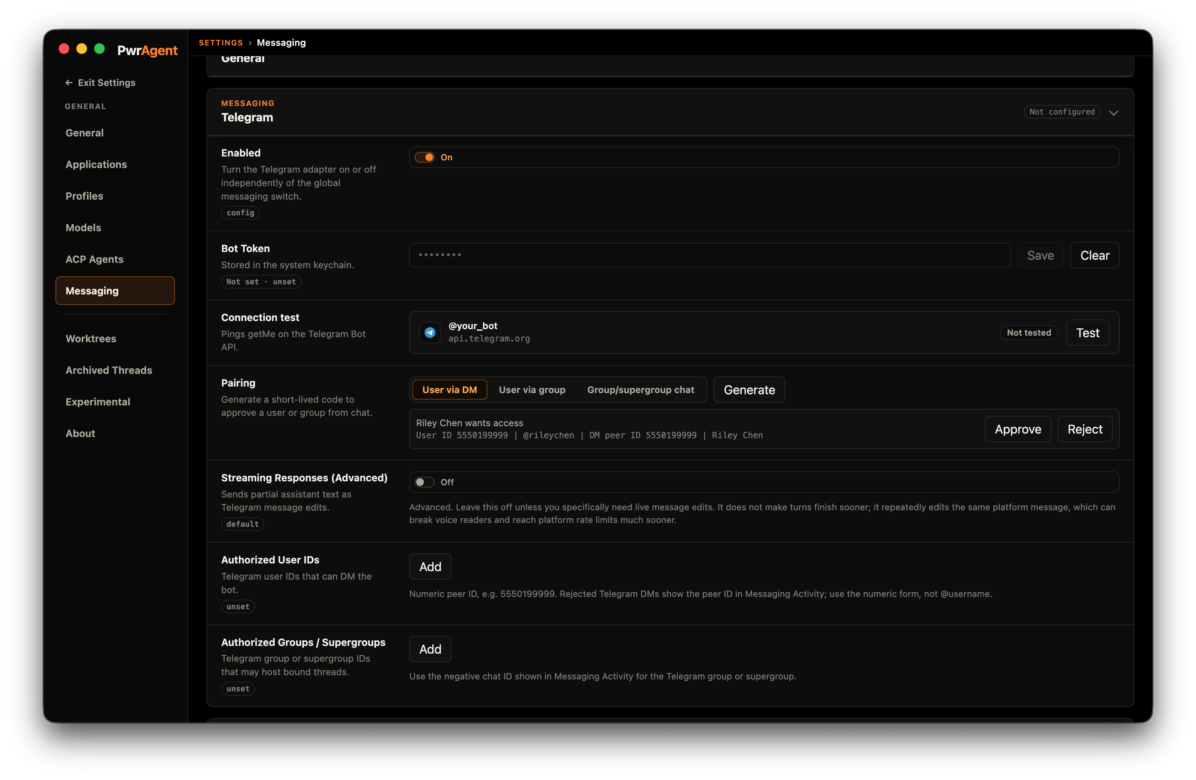
Task: Collapse the Telegram section with the chevron
Action: 1114,112
